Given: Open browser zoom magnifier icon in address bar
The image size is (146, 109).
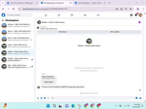Looking at the screenshot, I should pos(126,9).
